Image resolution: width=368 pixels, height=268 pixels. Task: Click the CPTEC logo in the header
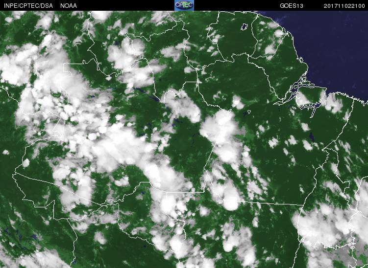[x=184, y=5]
